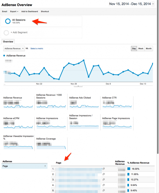Click the AdSense Revenue legend dot
Screen dimensions: 159x193
coord(4,56)
